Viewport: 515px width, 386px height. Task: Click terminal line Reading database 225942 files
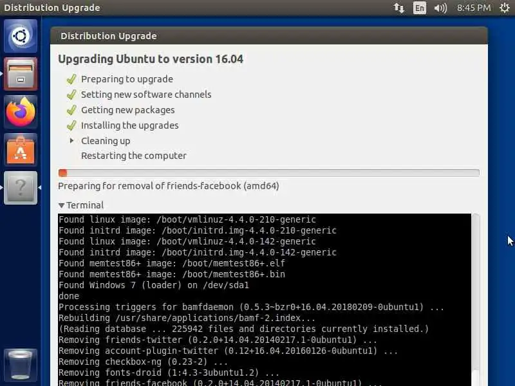tap(244, 329)
